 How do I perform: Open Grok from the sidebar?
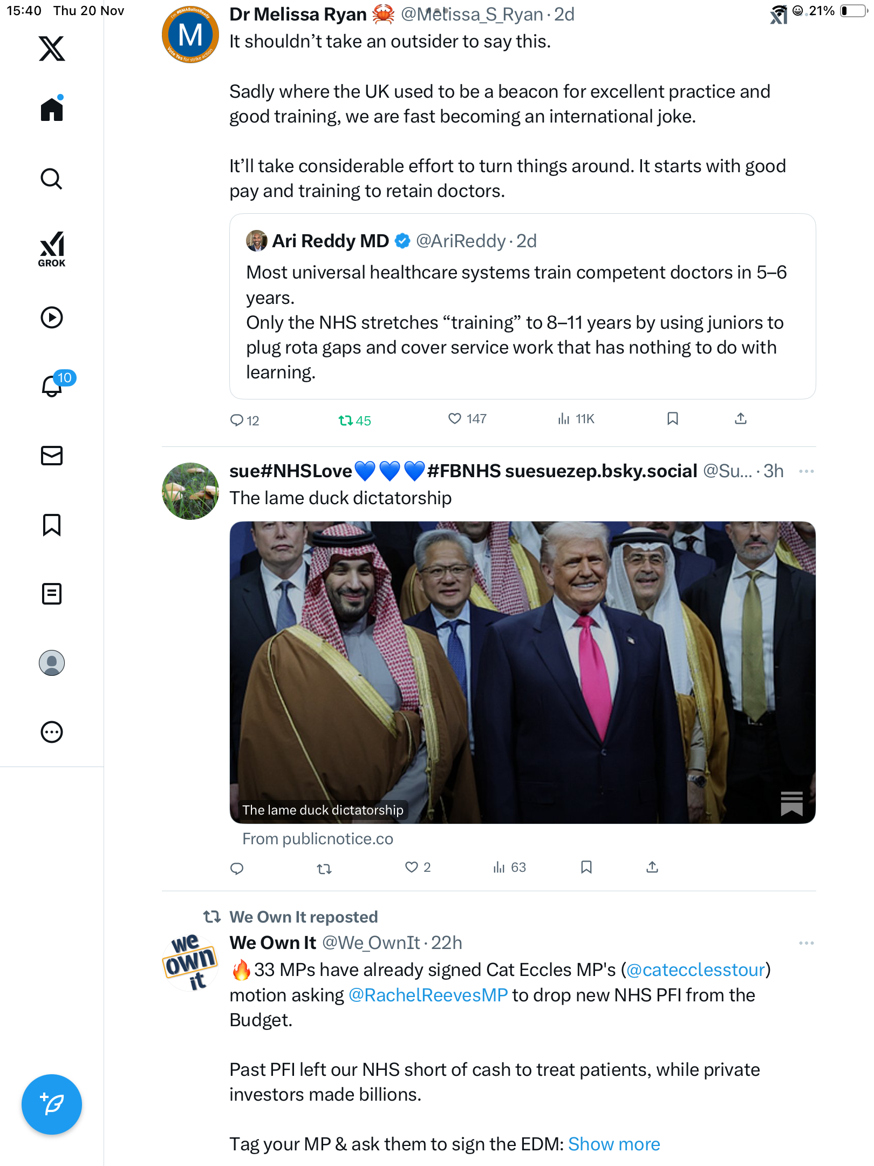click(x=52, y=249)
